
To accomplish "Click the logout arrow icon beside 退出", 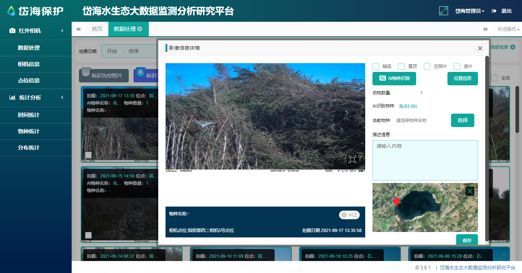I will (x=494, y=11).
